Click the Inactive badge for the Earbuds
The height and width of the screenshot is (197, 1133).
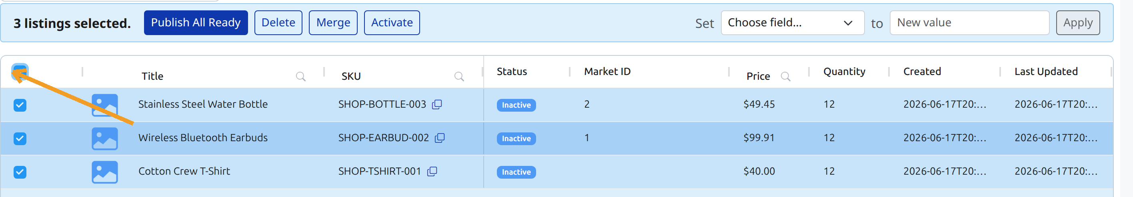pos(516,139)
